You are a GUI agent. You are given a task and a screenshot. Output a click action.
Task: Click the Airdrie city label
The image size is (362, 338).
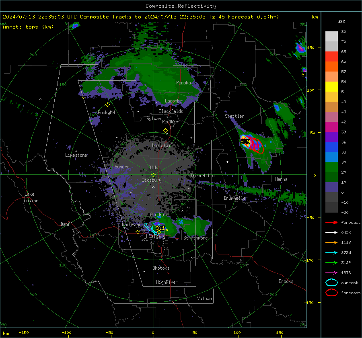158,215
